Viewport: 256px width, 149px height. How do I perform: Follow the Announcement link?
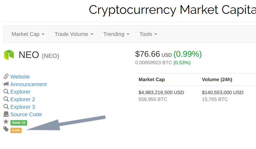[x=29, y=84]
